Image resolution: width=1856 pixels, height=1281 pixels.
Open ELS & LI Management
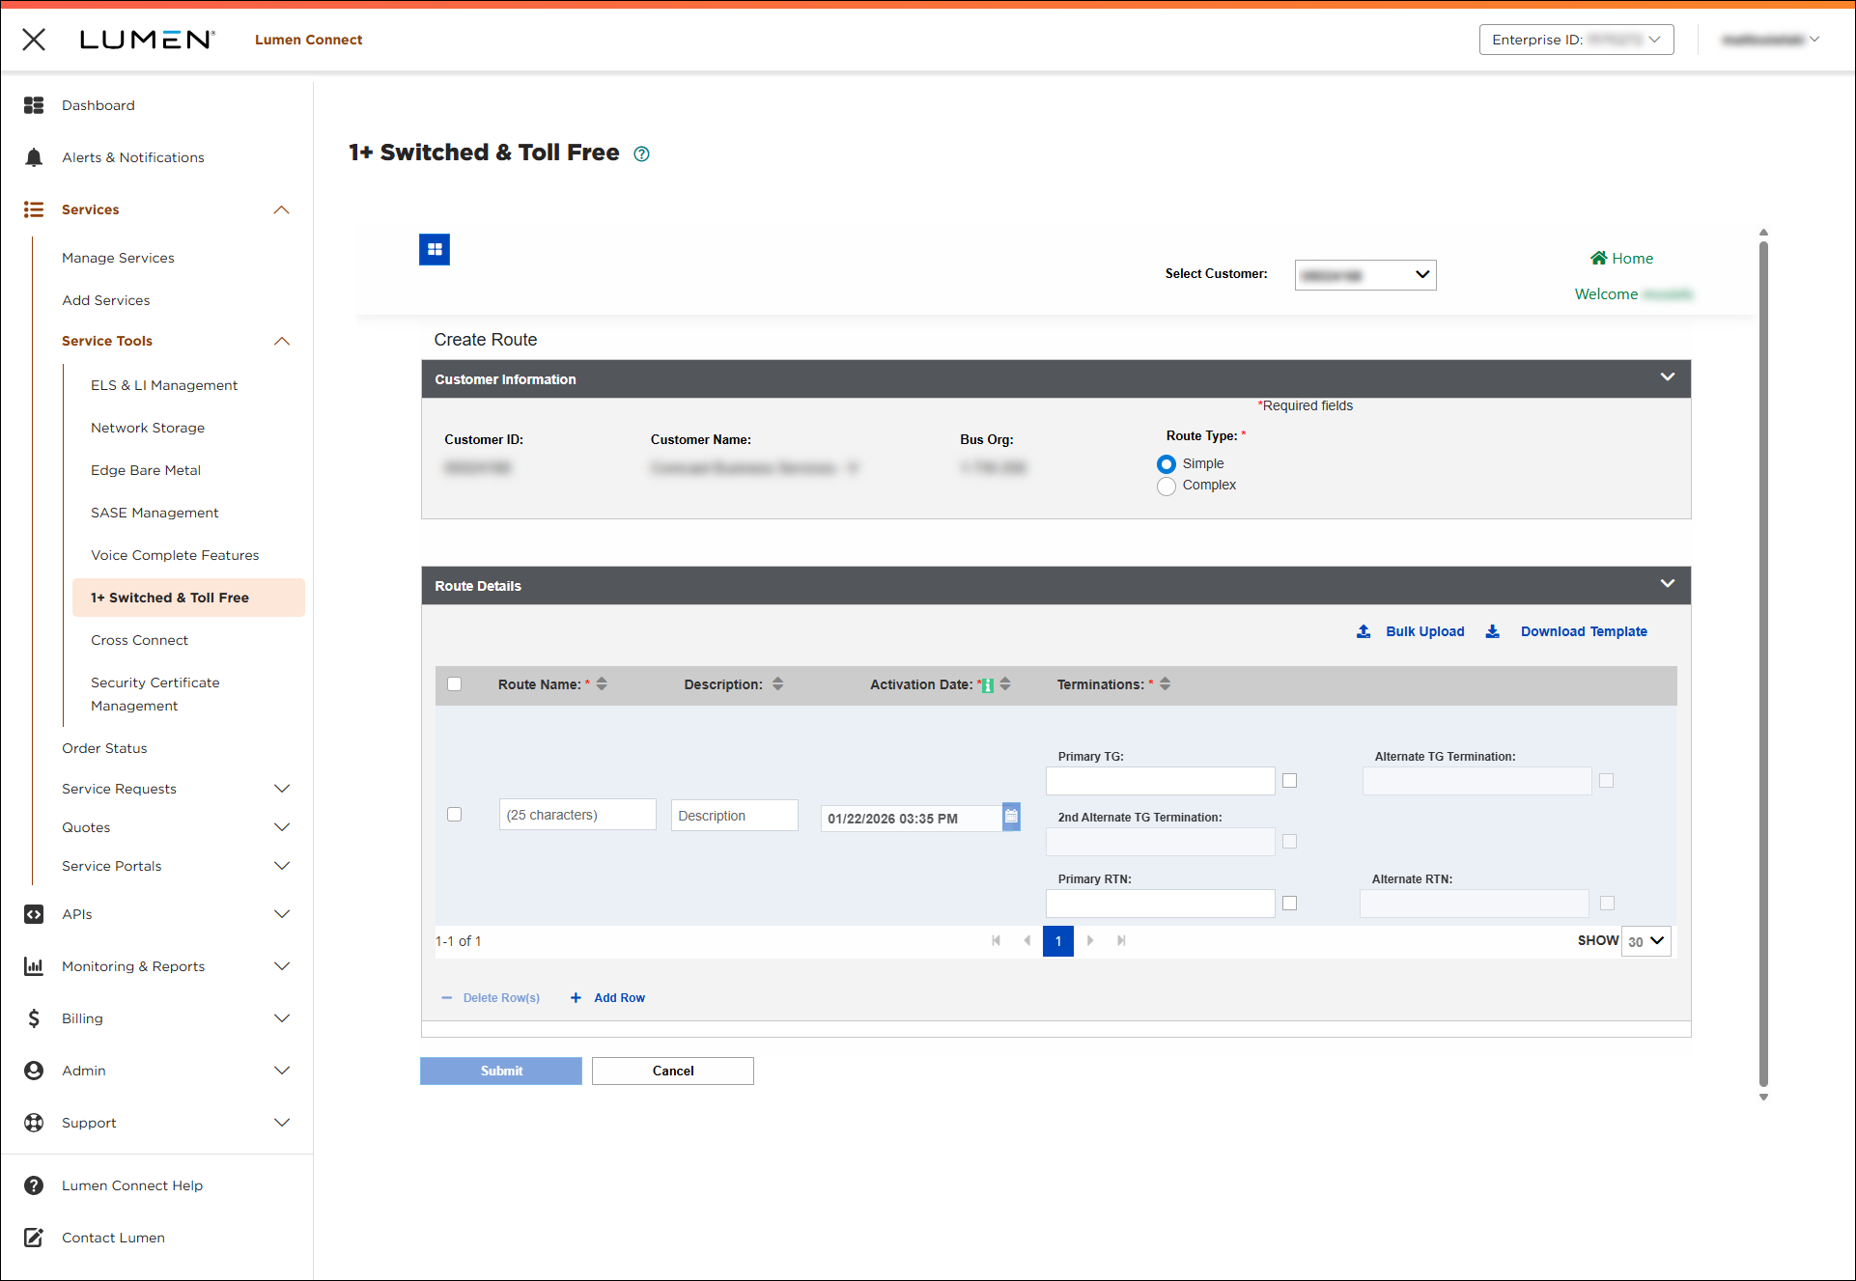[x=164, y=385]
